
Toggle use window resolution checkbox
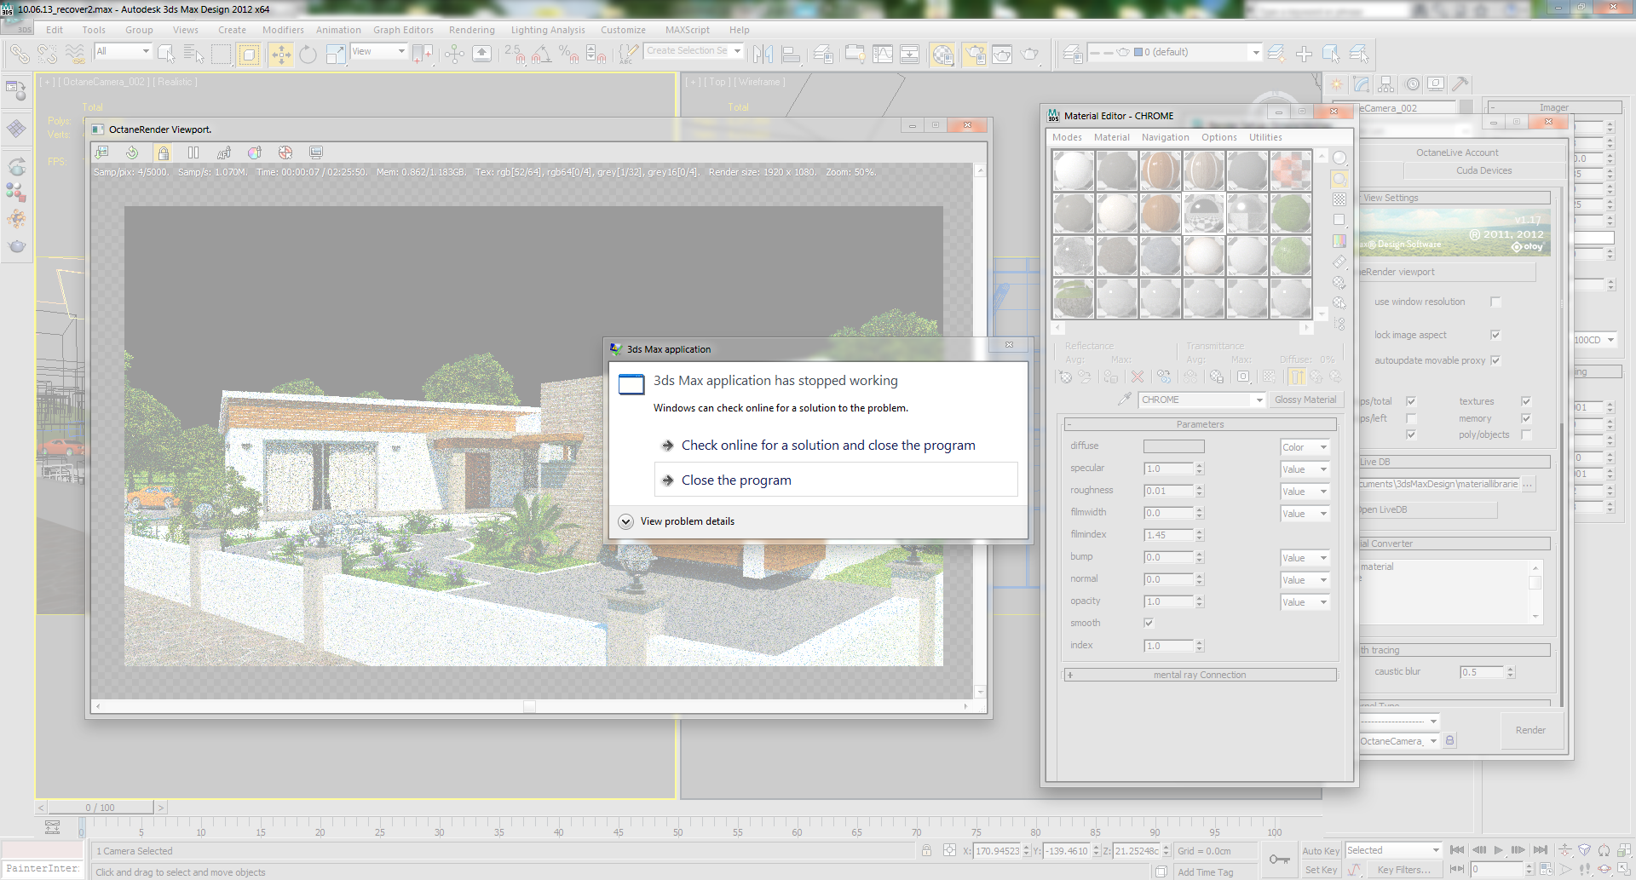pyautogui.click(x=1495, y=302)
